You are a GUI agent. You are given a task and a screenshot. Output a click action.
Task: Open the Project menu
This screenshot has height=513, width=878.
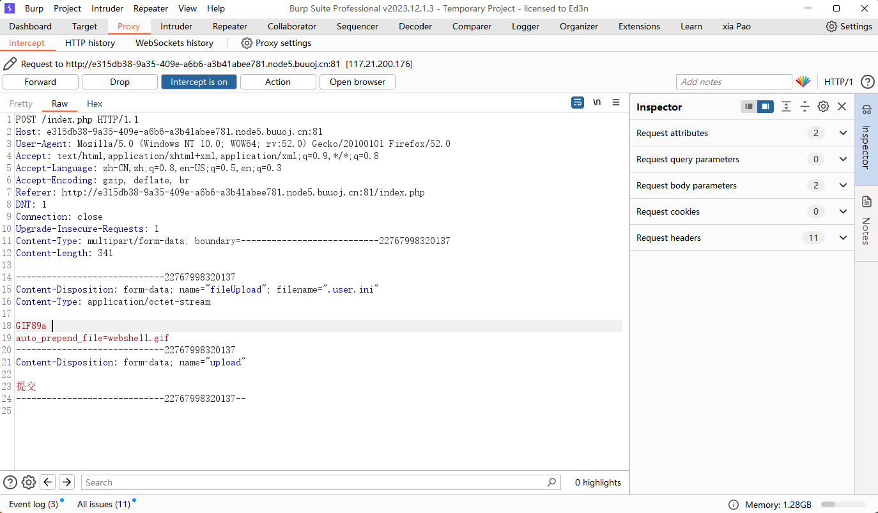tap(67, 8)
